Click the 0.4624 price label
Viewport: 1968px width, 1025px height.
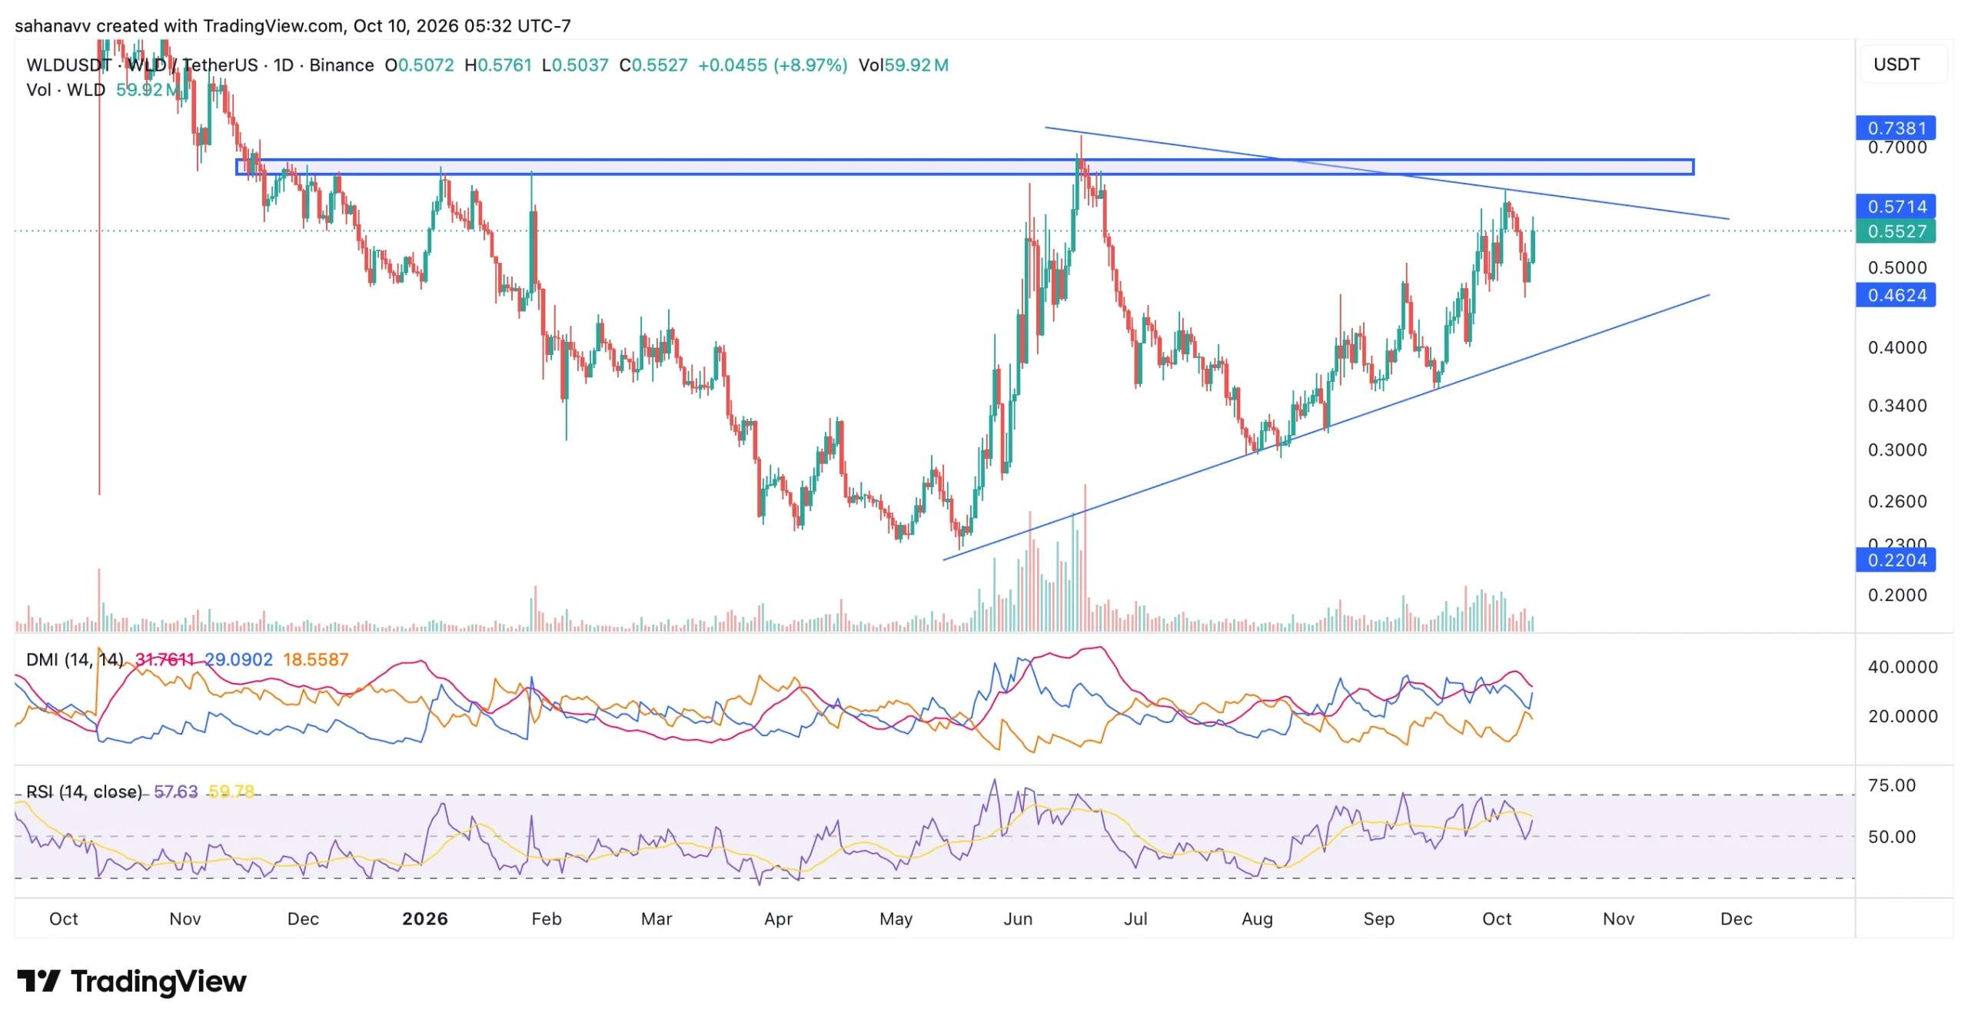1896,295
